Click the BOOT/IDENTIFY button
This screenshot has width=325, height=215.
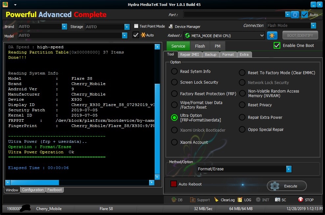coord(300,35)
